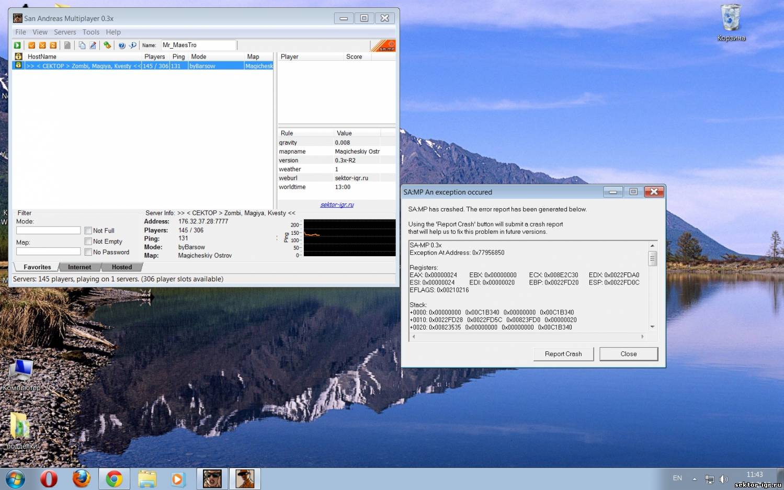Show hidden tray icons arrow
This screenshot has width=784, height=490.
click(x=695, y=478)
